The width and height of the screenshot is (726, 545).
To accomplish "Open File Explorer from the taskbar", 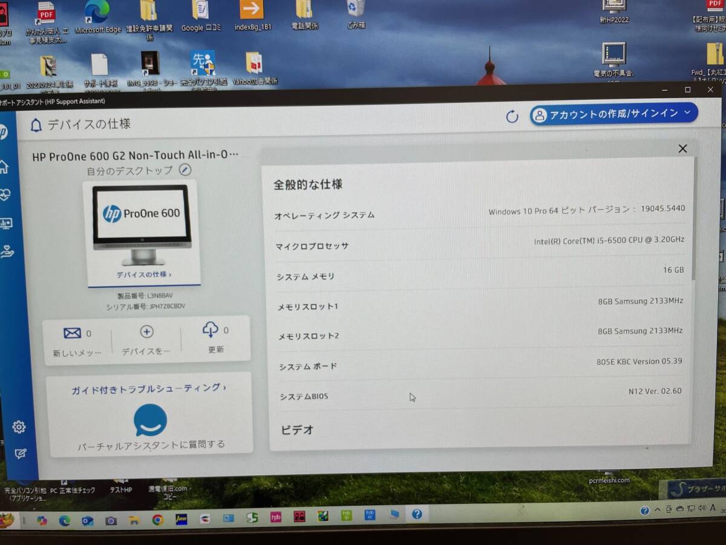I will pyautogui.click(x=134, y=520).
